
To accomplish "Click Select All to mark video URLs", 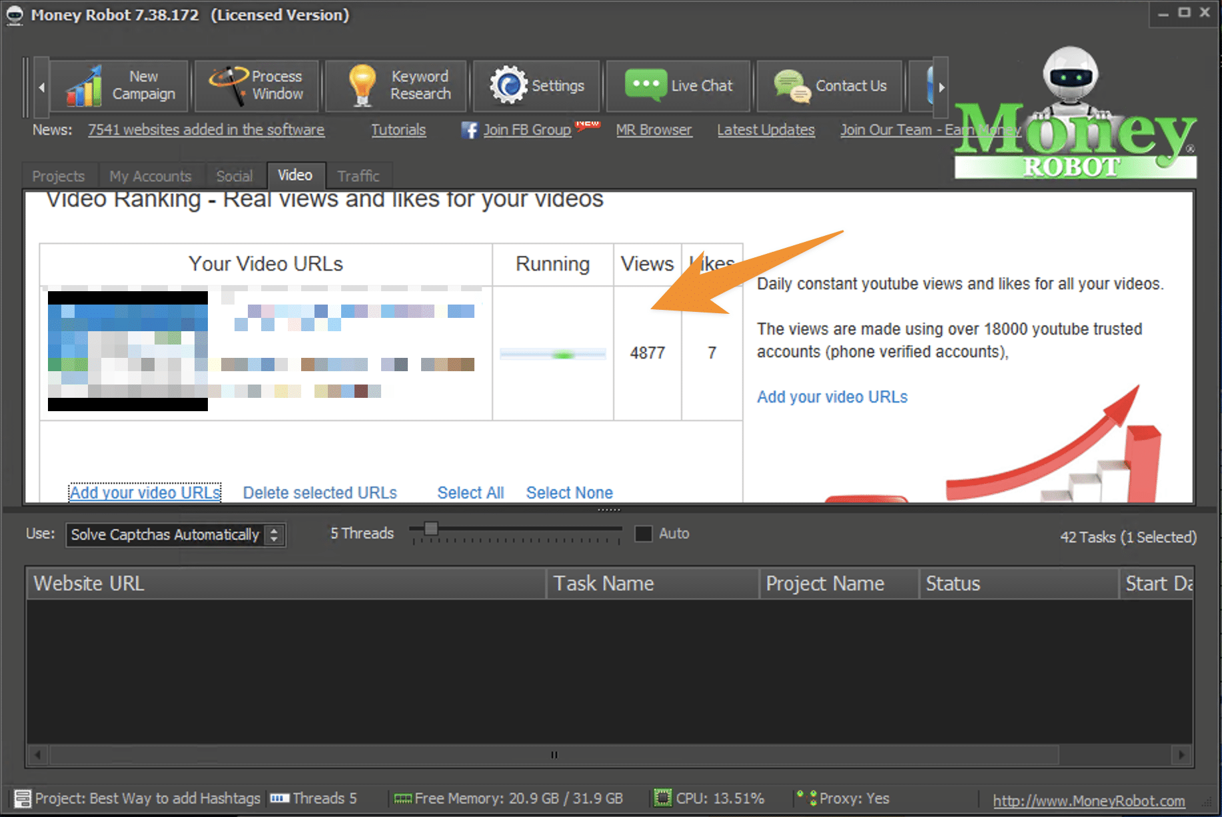I will click(x=470, y=492).
